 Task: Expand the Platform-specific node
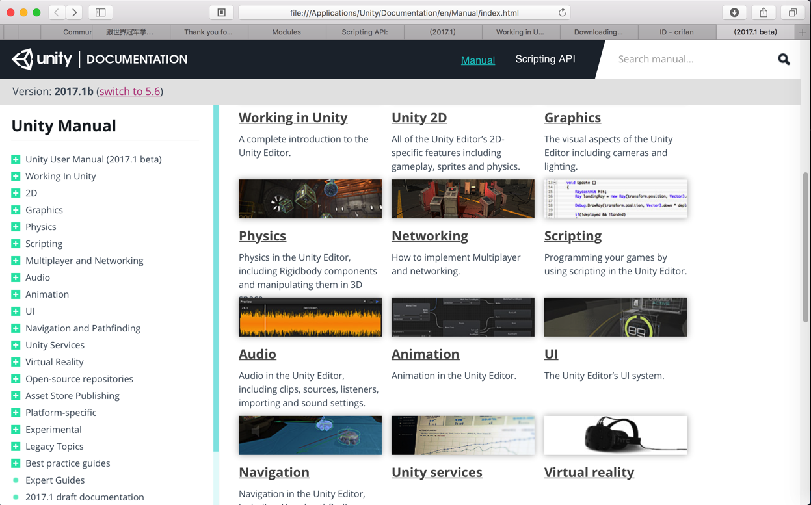tap(16, 413)
